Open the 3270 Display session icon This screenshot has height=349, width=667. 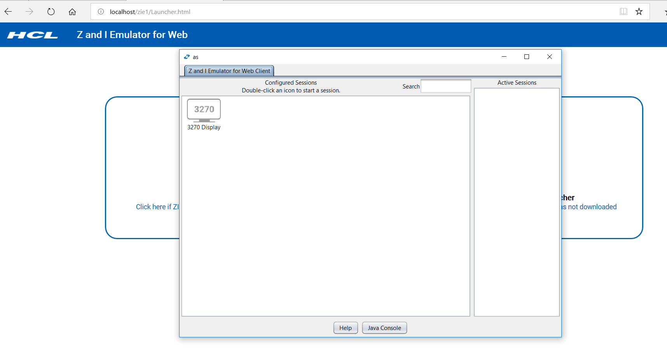pyautogui.click(x=204, y=110)
